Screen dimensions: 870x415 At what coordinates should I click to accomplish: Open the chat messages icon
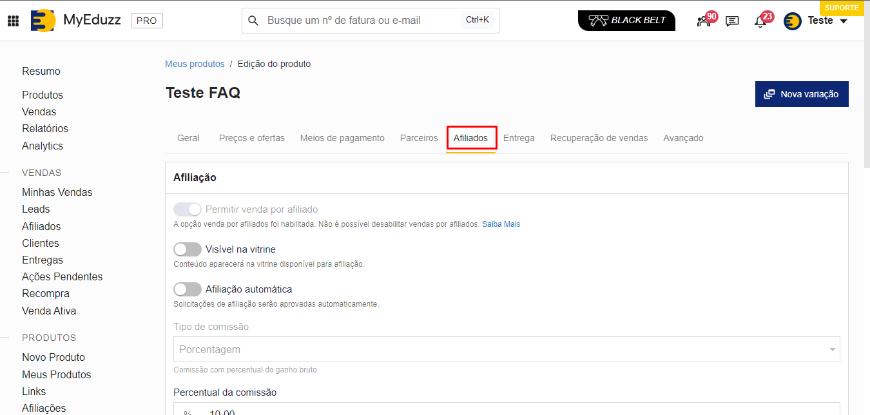(x=732, y=21)
